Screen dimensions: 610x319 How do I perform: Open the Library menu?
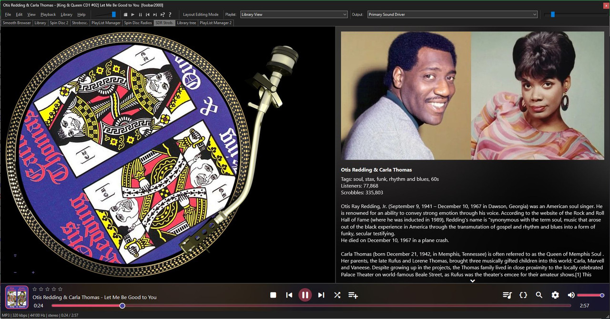67,14
